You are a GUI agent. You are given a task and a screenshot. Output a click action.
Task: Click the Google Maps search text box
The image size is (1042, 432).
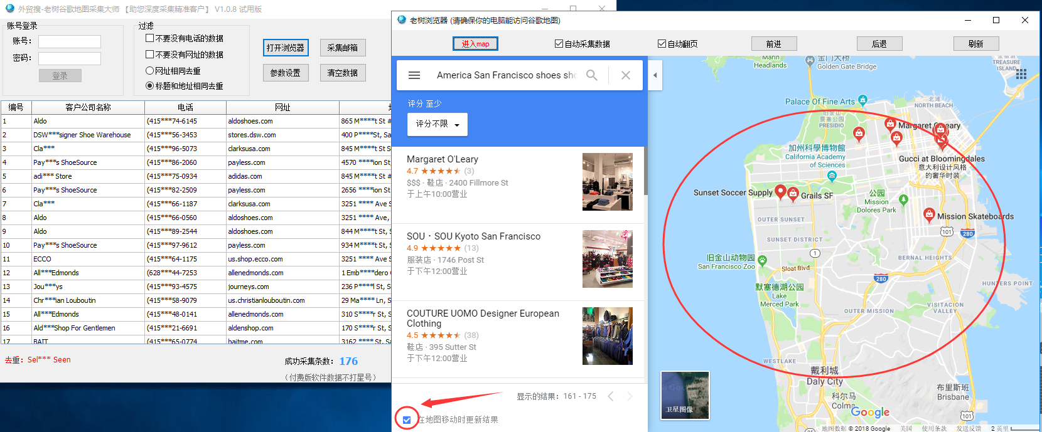click(505, 75)
